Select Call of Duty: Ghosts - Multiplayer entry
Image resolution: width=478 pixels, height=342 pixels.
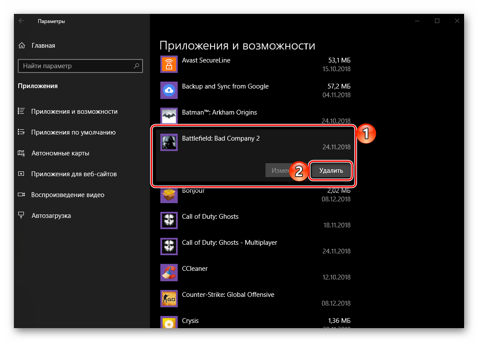(229, 243)
